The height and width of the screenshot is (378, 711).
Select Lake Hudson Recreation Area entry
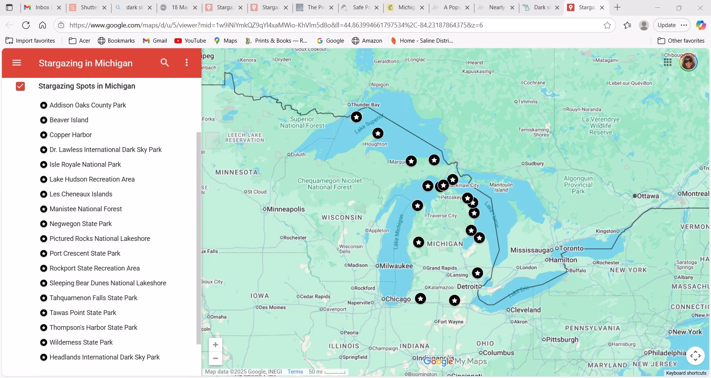[x=92, y=179]
